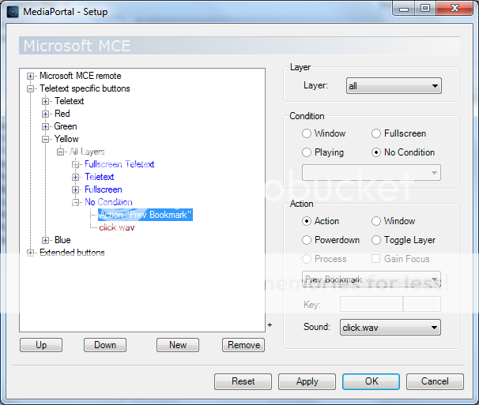Open the Layer dropdown showing all
Viewport: 479px width, 405px height.
tap(393, 86)
